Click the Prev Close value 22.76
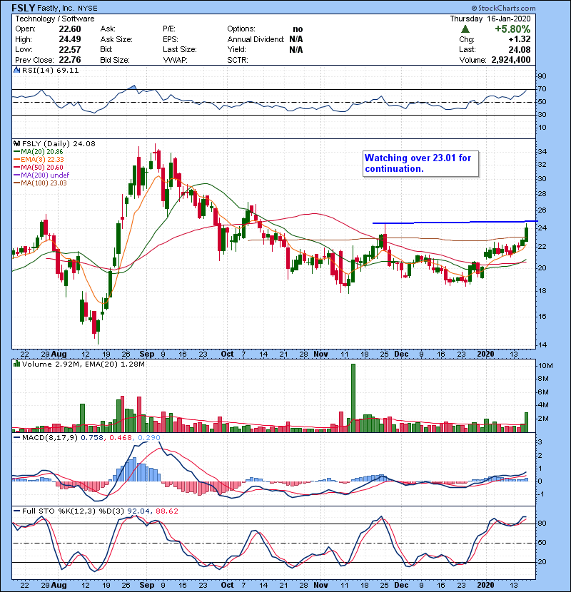 pyautogui.click(x=70, y=60)
